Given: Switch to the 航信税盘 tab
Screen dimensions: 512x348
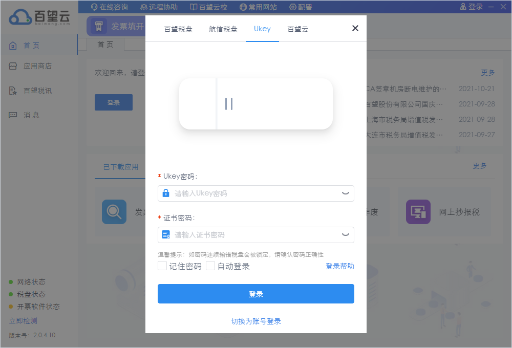Looking at the screenshot, I should (223, 29).
